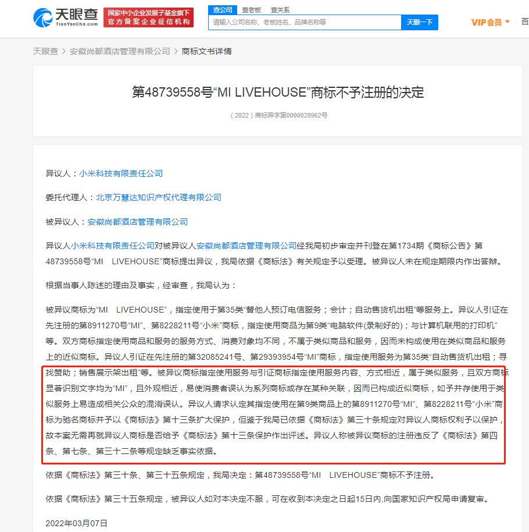
Task: Click the TianYanCha eye logo icon
Action: 42,17
